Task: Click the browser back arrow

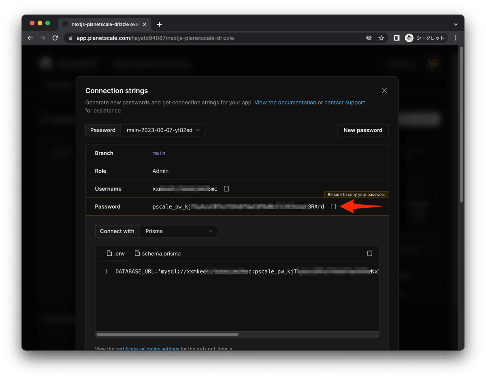Action: [30, 38]
